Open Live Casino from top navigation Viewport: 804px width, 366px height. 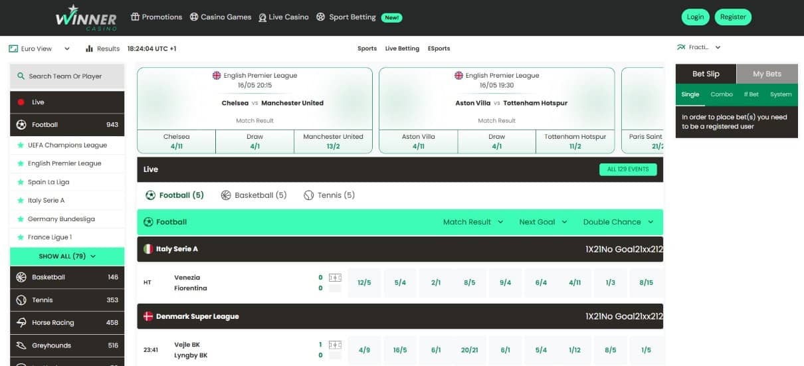(x=284, y=17)
